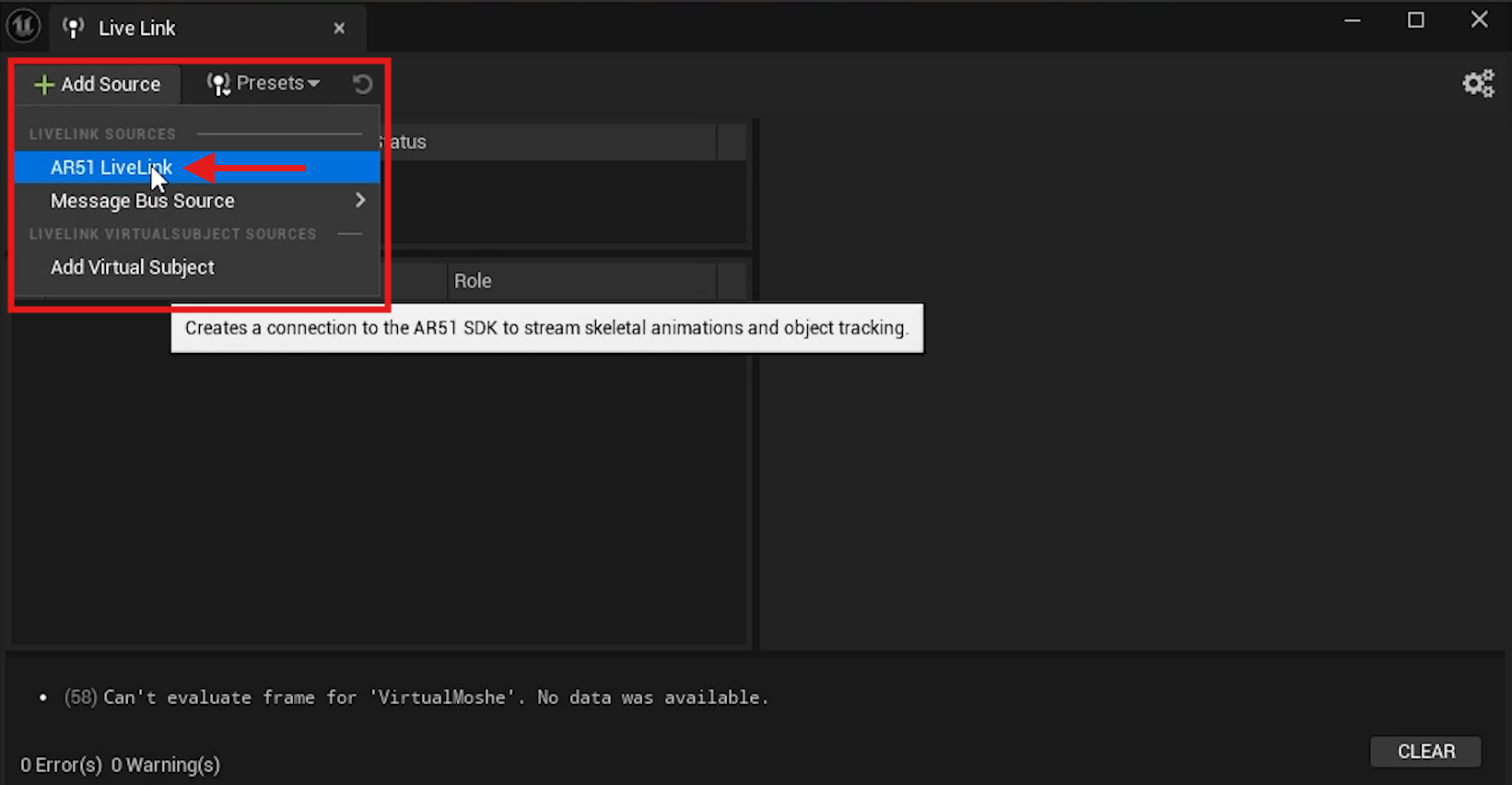
Task: Click the undo/revert arrow icon next to Presets
Action: coord(363,84)
